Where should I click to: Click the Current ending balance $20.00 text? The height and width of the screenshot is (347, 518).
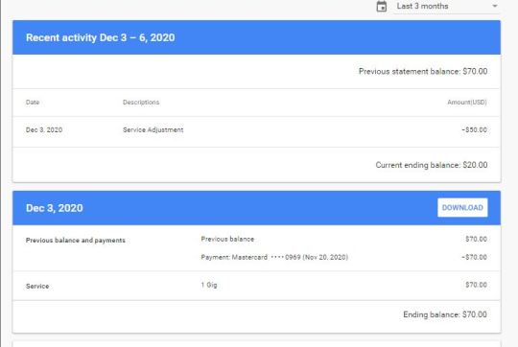[x=431, y=165]
